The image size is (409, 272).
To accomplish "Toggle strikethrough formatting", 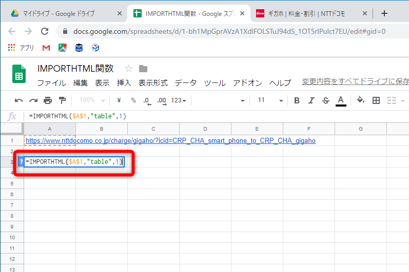I will (326, 100).
